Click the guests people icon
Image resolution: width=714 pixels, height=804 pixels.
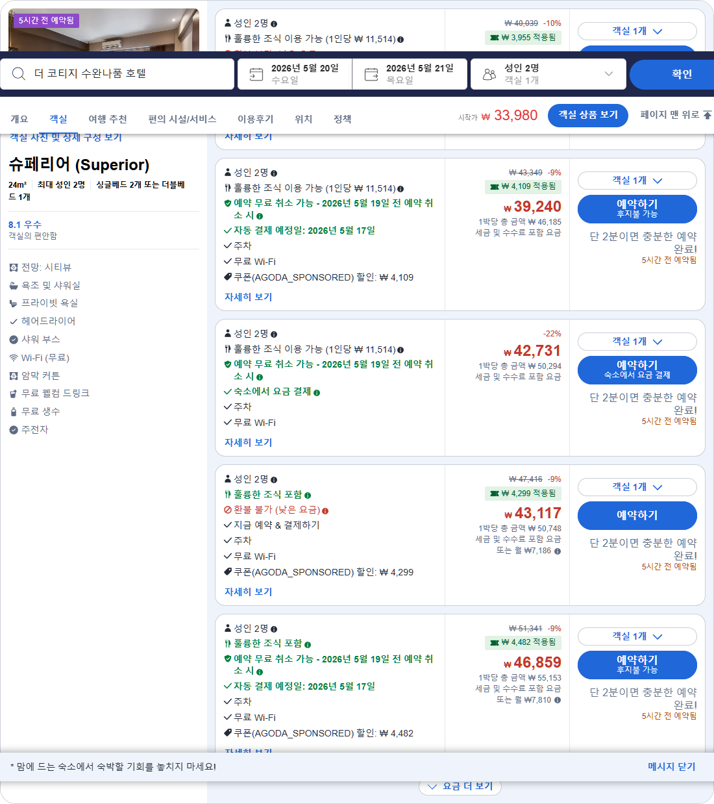point(489,74)
